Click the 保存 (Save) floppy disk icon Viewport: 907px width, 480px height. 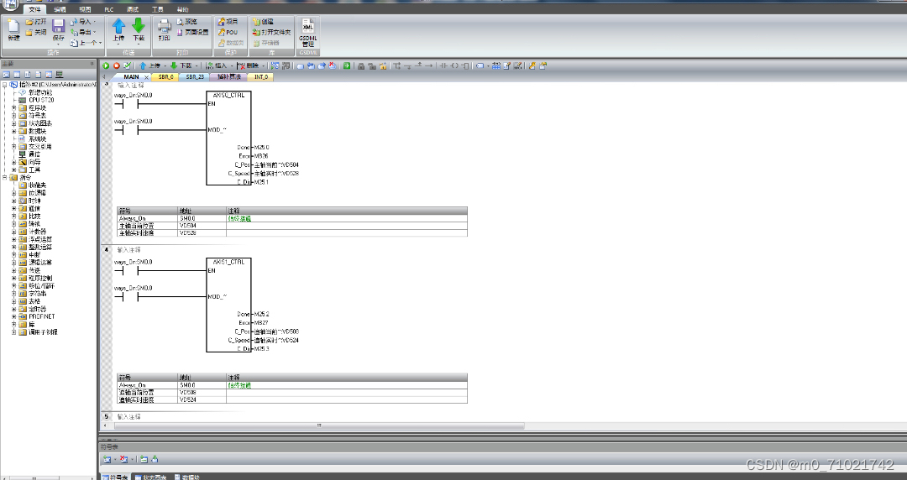coord(59,26)
